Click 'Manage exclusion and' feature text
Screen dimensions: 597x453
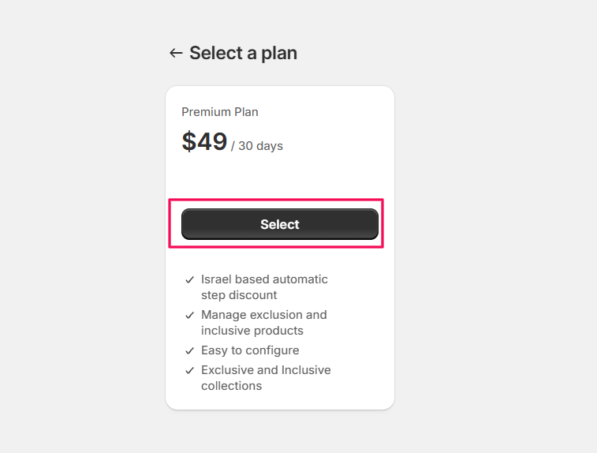pyautogui.click(x=263, y=315)
